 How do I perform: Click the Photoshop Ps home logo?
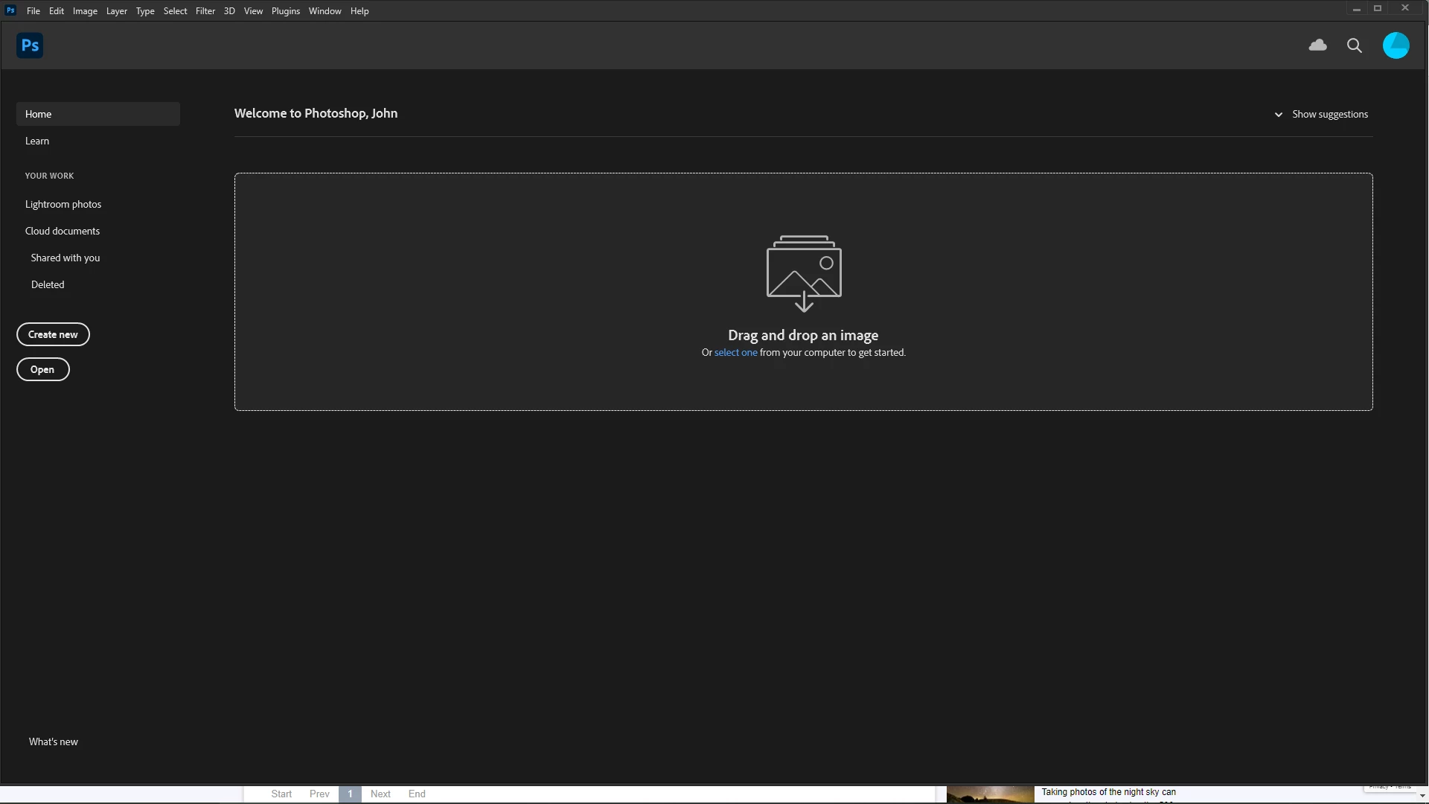pos(30,45)
